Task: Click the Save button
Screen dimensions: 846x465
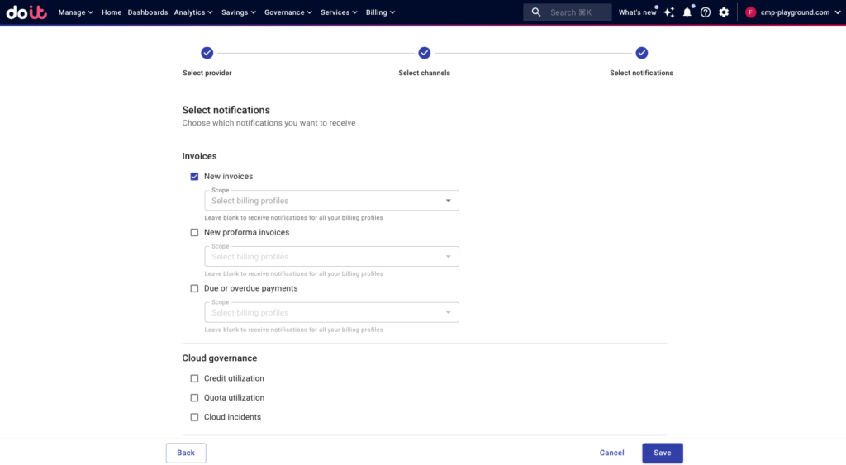Action: coord(662,453)
